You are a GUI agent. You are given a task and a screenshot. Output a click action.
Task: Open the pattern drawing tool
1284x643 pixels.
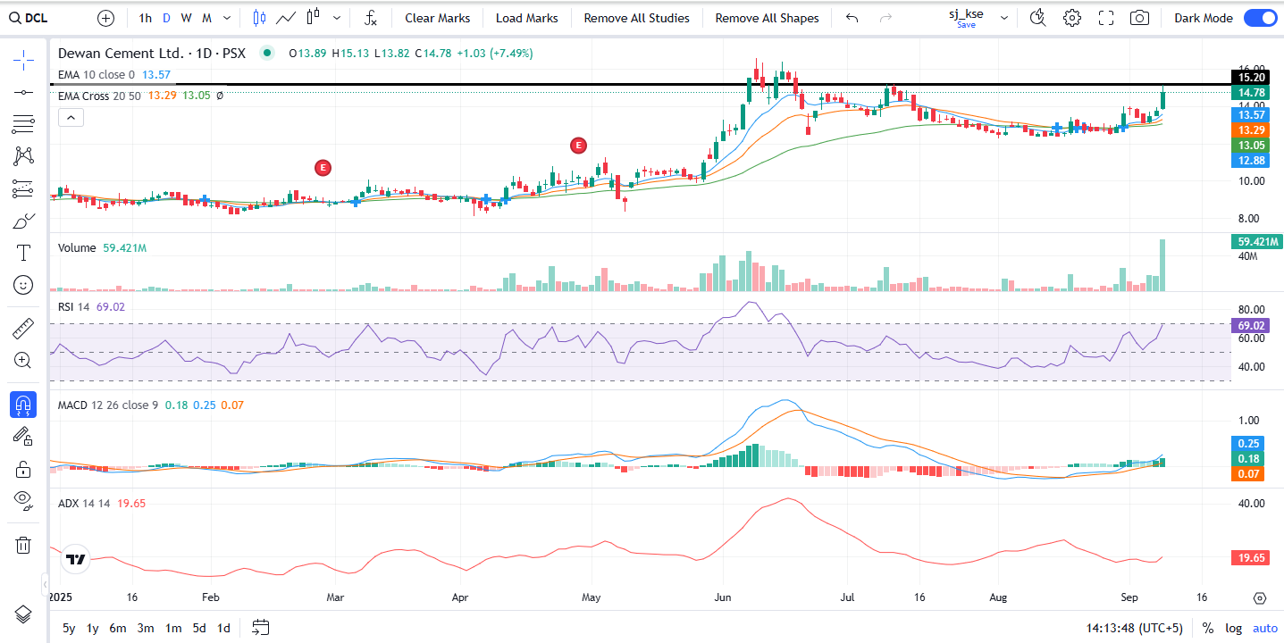(23, 156)
